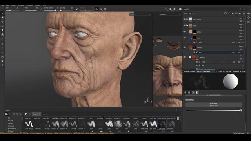Image resolution: width=251 pixels, height=141 pixels.
Task: Open blend mode dropdown of 'yellow' layer
Action: [241, 31]
